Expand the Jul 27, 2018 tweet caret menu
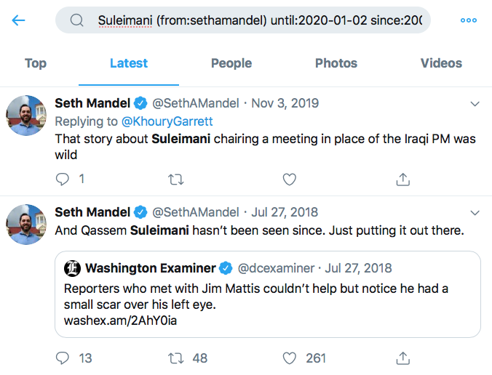The image size is (492, 375). [475, 213]
